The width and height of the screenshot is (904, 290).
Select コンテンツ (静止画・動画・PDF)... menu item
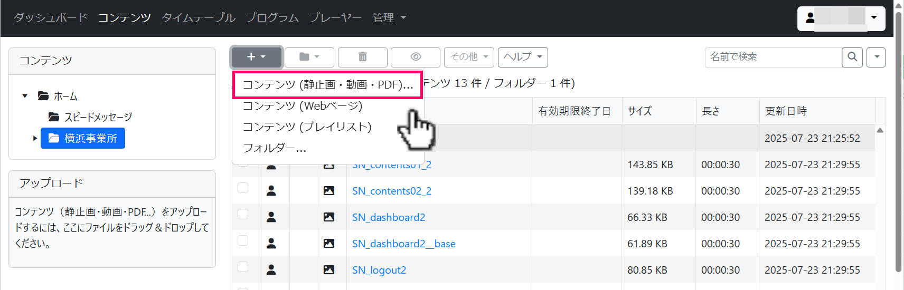tap(327, 85)
